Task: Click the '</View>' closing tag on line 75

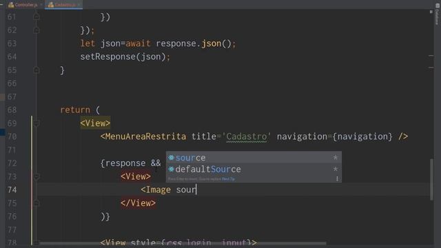Action: coord(138,203)
